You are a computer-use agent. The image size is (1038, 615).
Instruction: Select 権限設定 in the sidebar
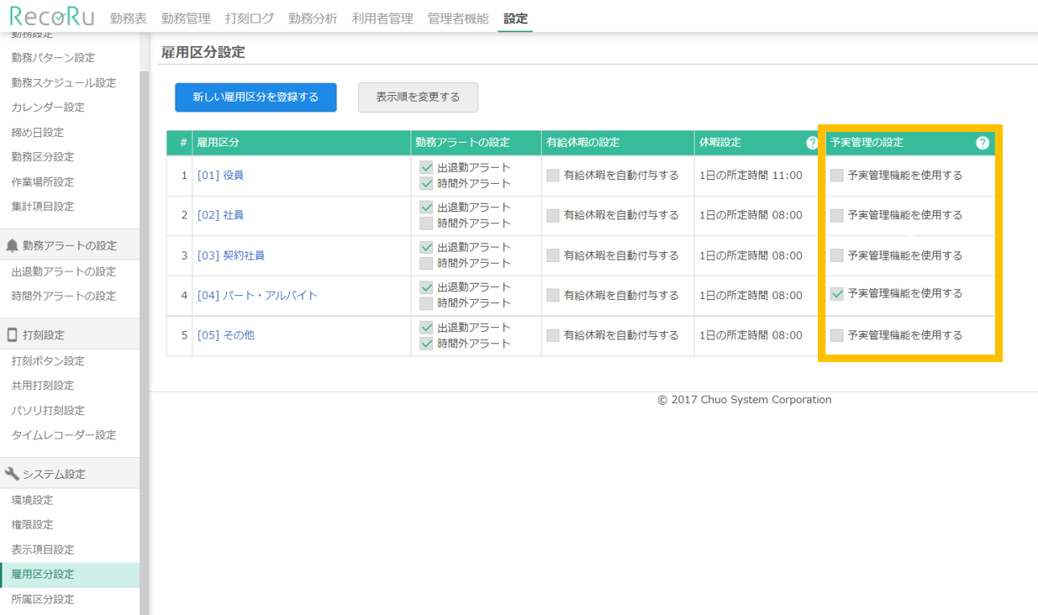(x=32, y=524)
